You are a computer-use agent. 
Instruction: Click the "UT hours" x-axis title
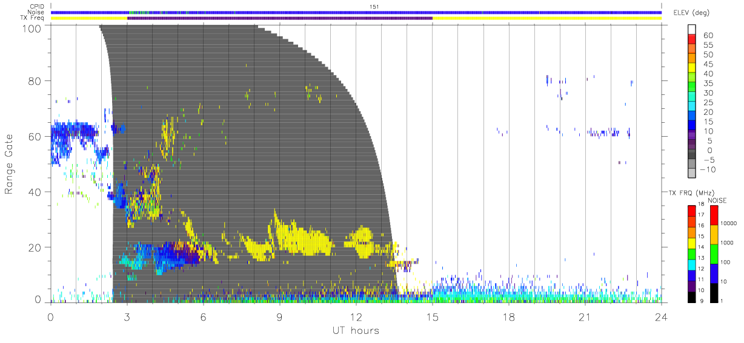click(355, 331)
